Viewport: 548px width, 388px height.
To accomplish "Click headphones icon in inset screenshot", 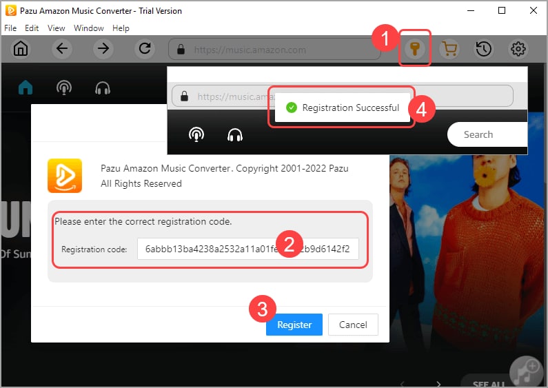I will point(235,134).
